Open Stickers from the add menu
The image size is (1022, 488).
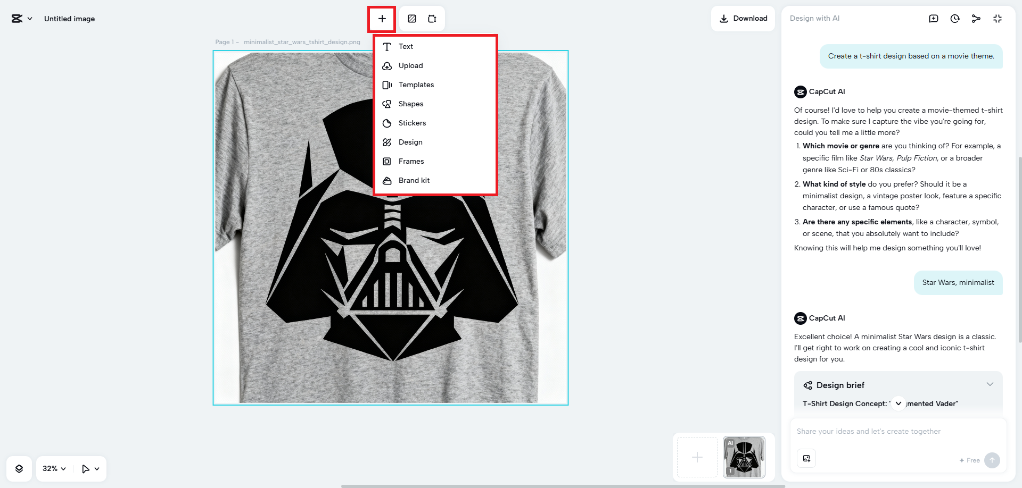point(435,123)
